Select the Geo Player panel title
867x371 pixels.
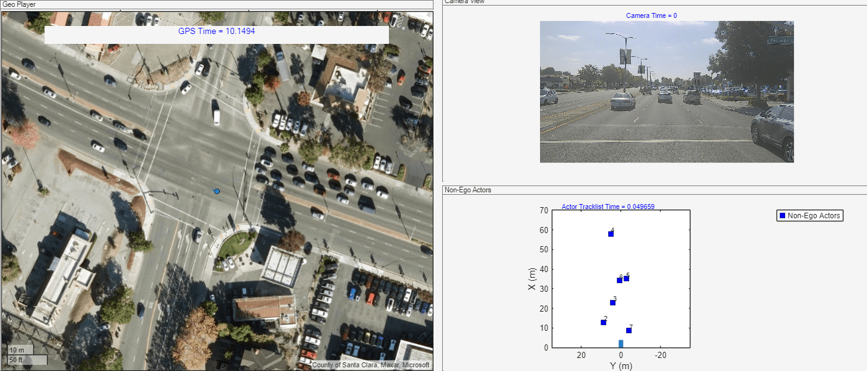point(20,4)
